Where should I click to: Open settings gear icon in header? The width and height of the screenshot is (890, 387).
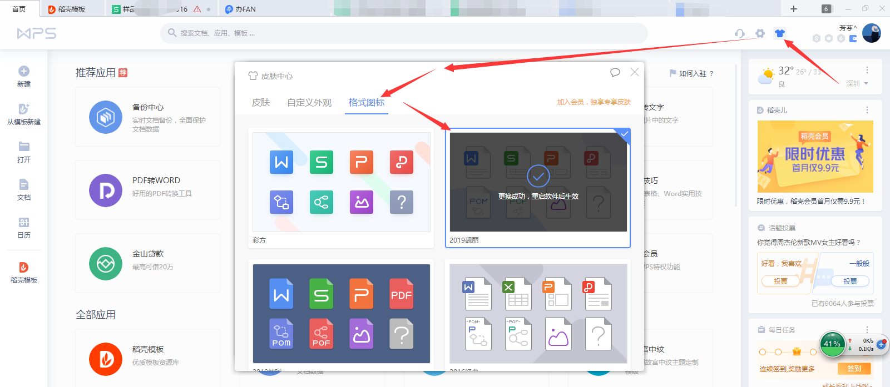coord(760,33)
